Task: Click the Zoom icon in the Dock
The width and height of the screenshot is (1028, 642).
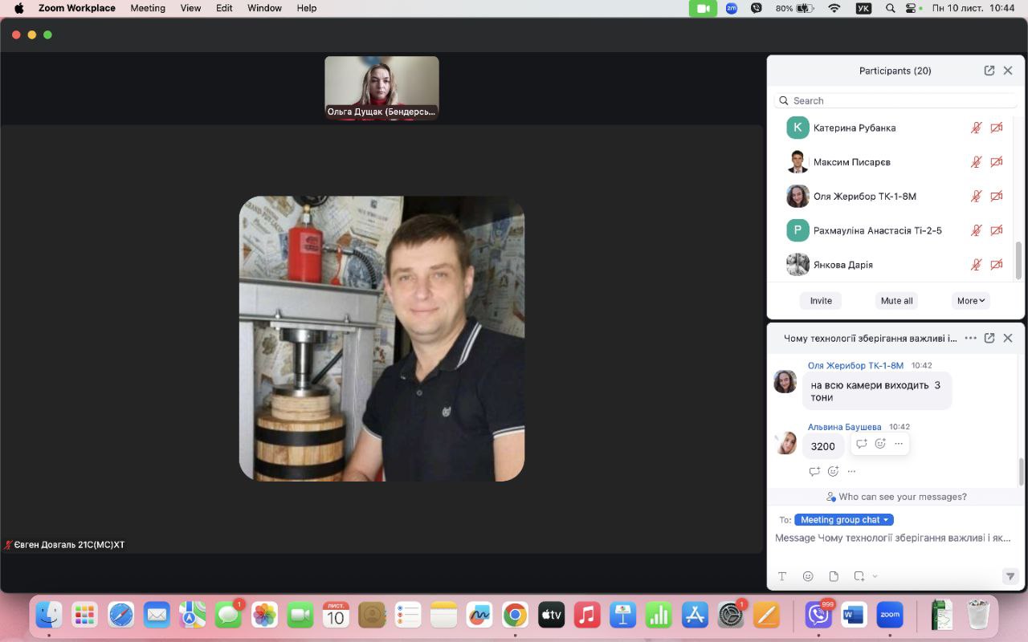Action: click(x=890, y=616)
